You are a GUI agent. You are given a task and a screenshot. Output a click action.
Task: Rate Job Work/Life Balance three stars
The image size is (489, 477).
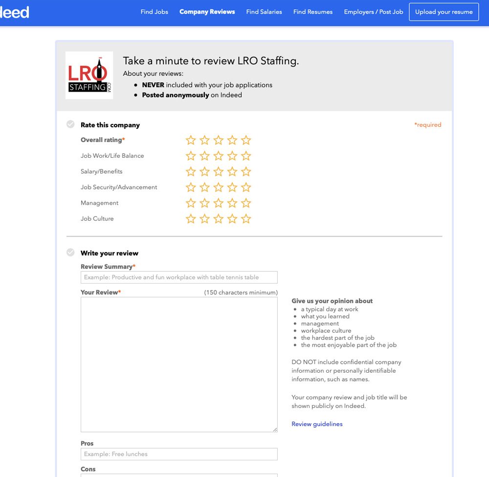pyautogui.click(x=219, y=156)
